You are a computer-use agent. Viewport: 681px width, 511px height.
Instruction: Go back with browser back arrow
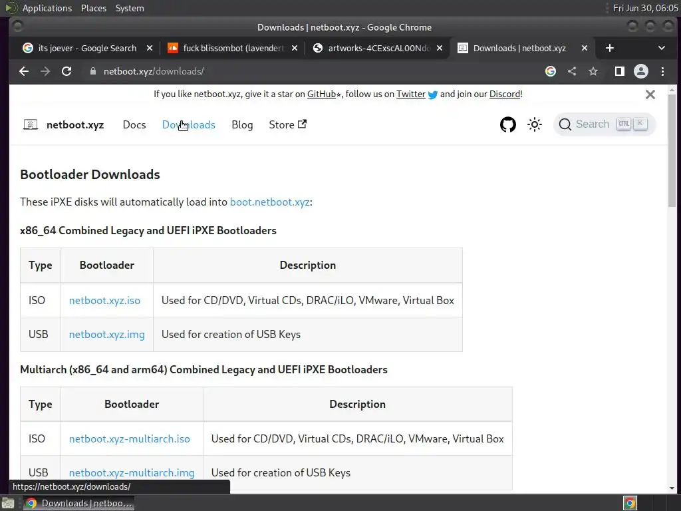pyautogui.click(x=24, y=71)
